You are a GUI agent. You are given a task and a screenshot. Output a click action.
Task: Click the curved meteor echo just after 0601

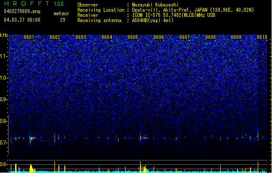(32, 139)
